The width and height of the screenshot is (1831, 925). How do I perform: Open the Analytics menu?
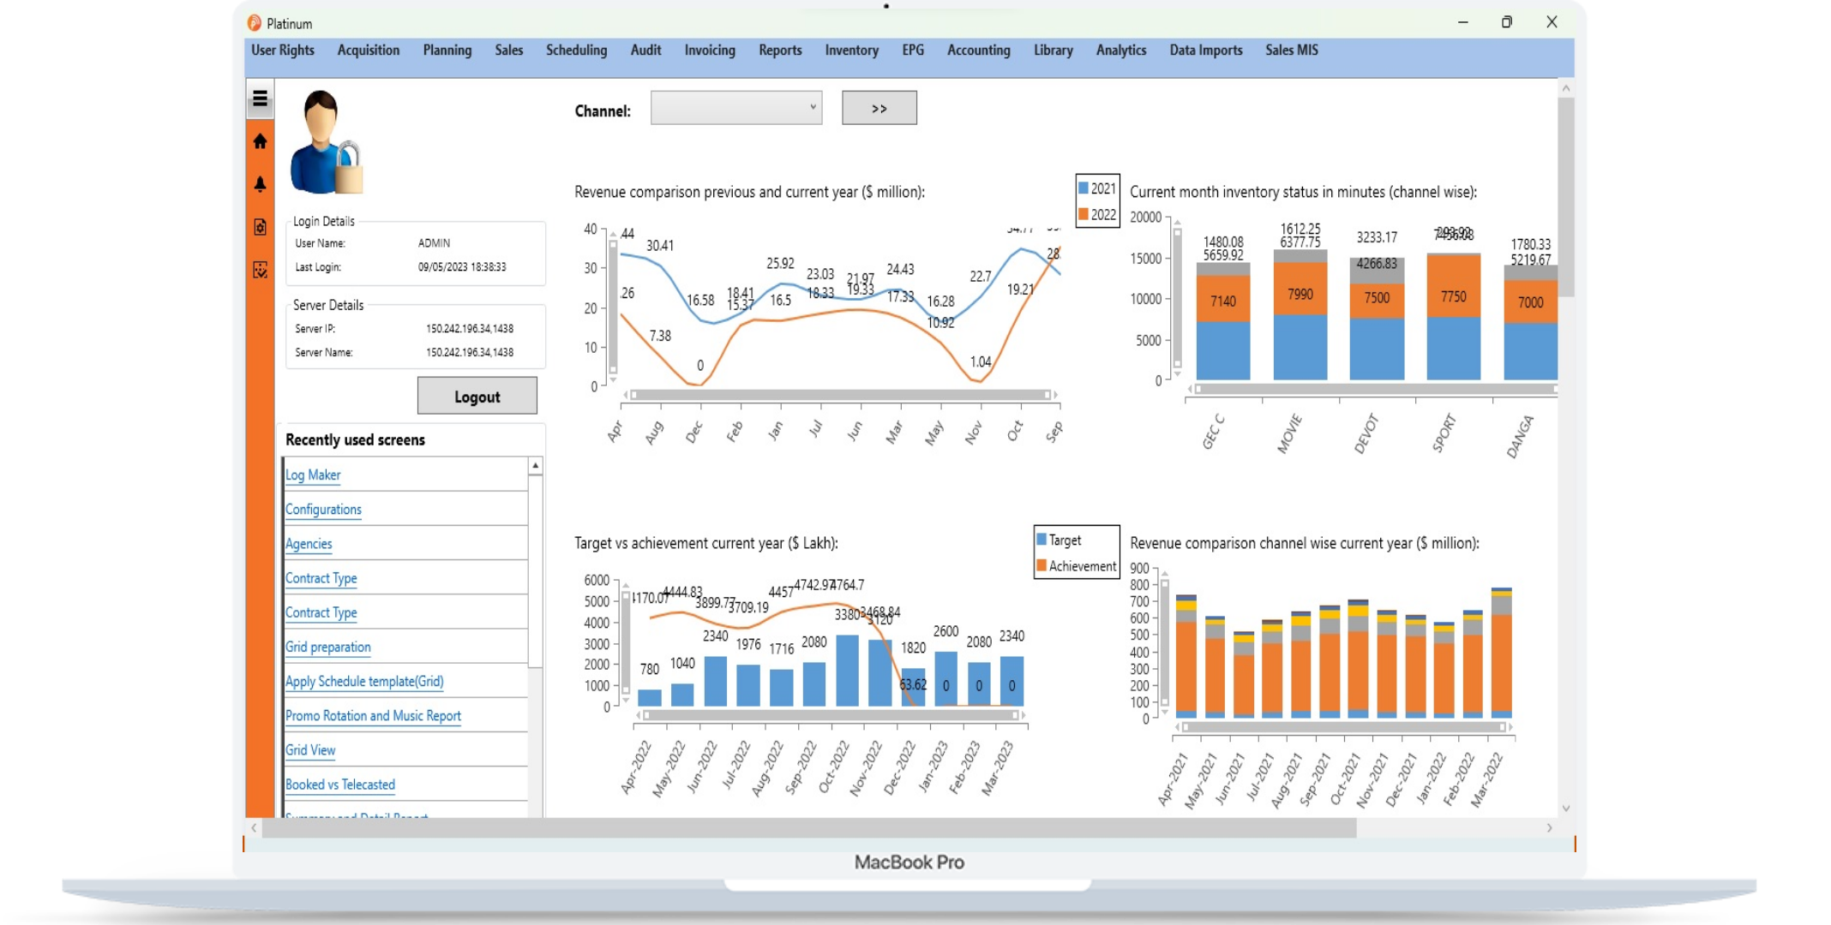1121,50
